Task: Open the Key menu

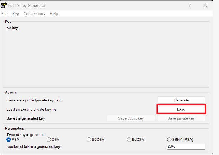Action: coord(15,14)
